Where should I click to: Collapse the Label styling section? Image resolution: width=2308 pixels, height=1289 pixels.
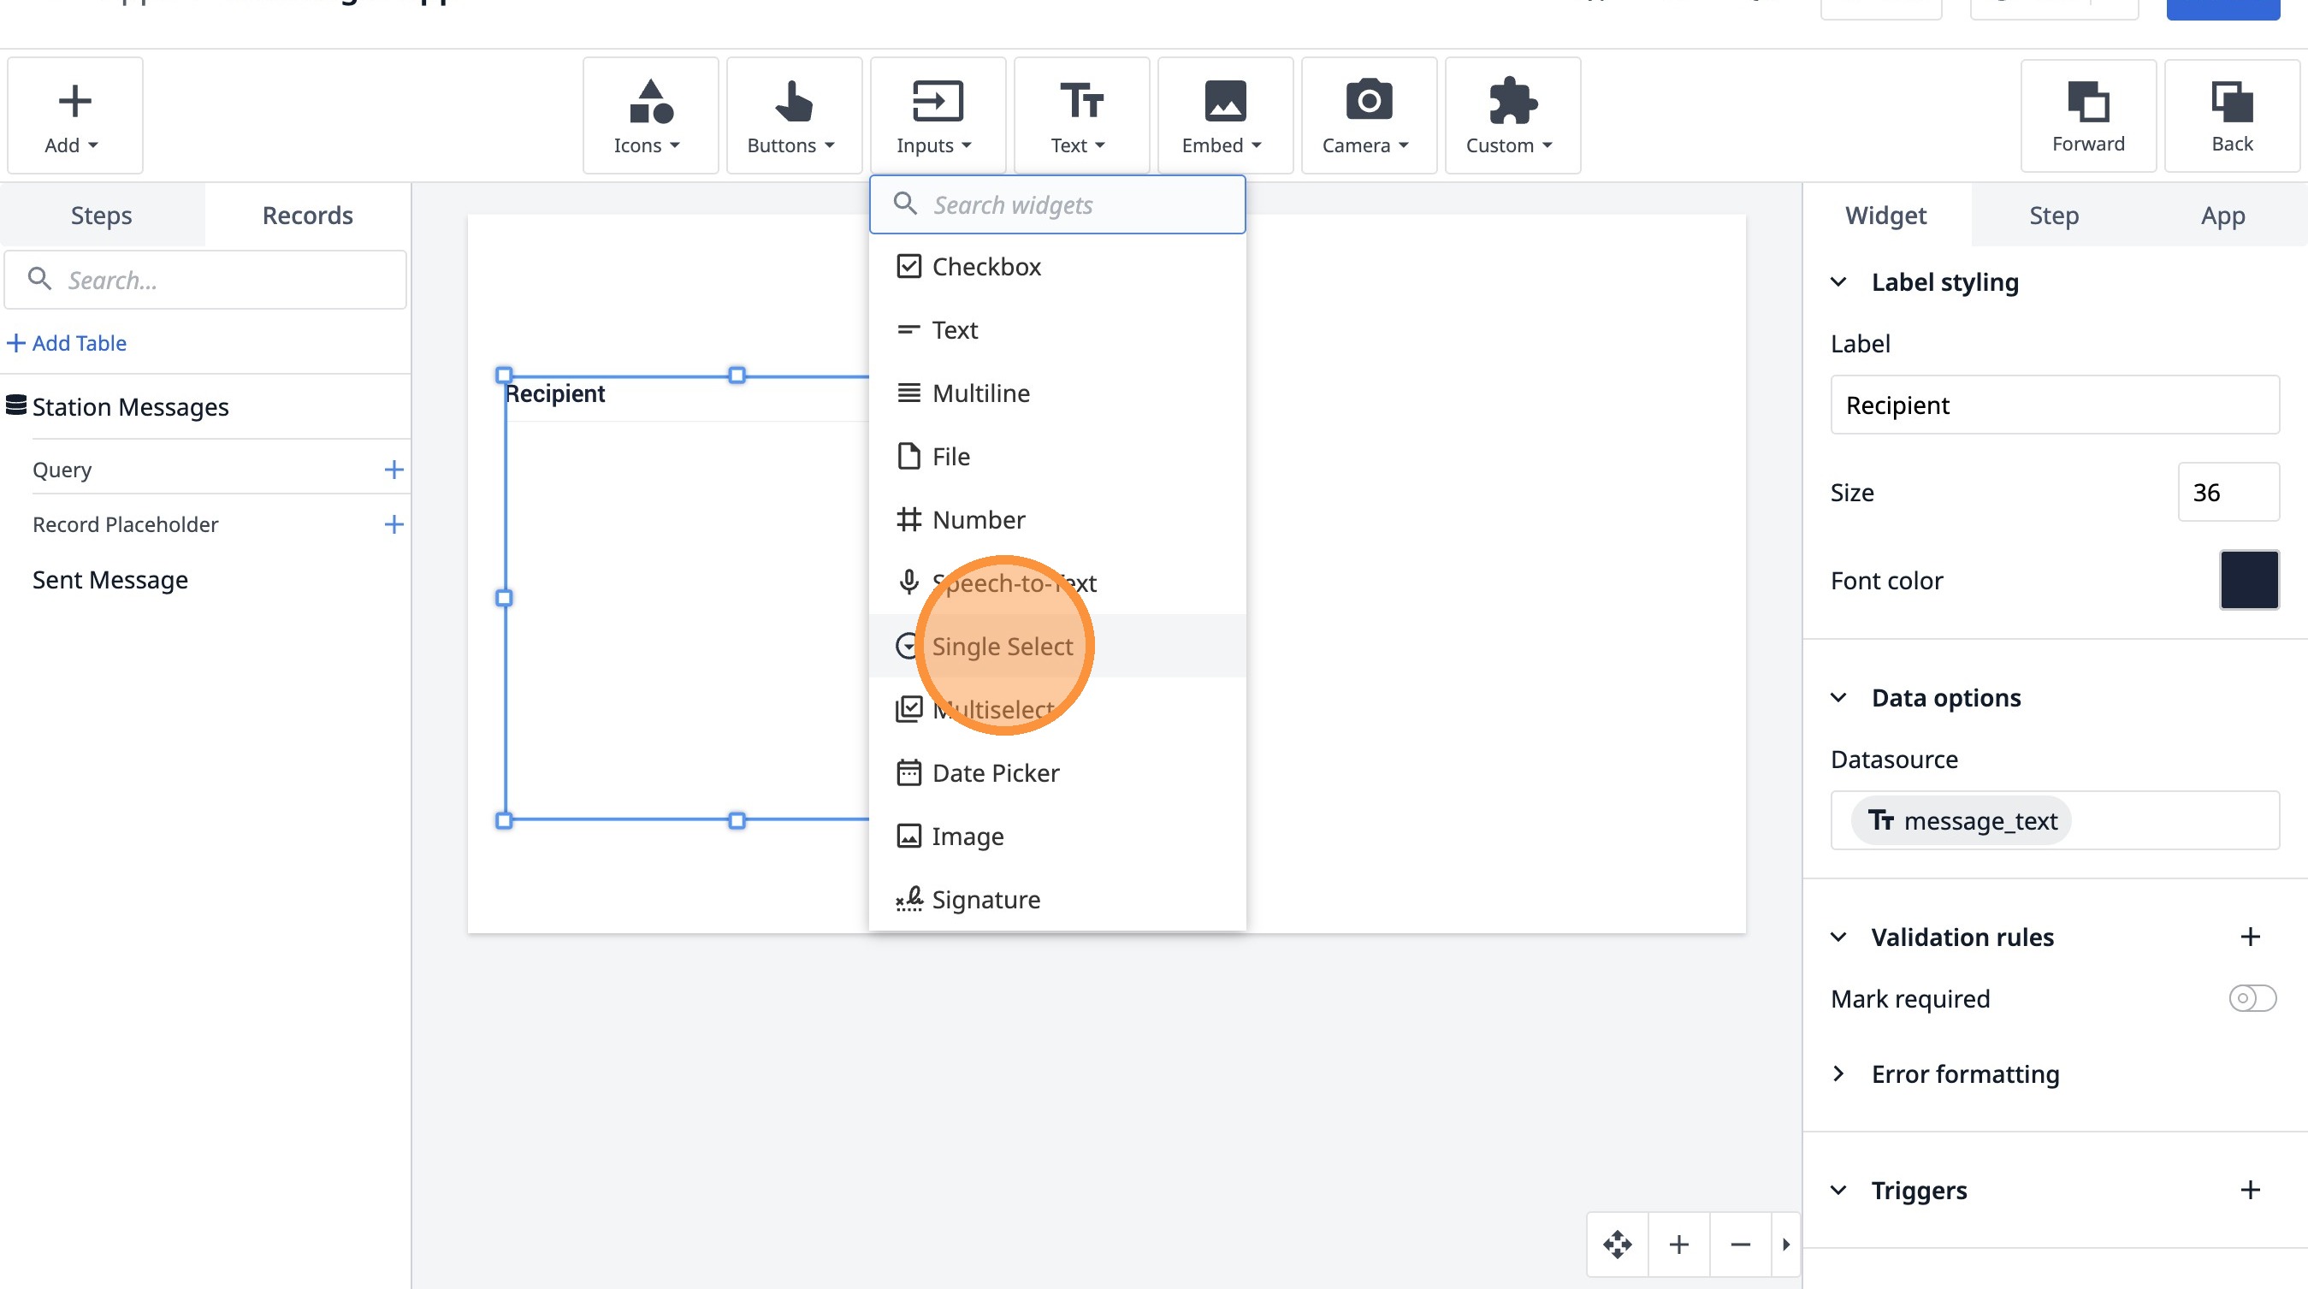tap(1838, 282)
